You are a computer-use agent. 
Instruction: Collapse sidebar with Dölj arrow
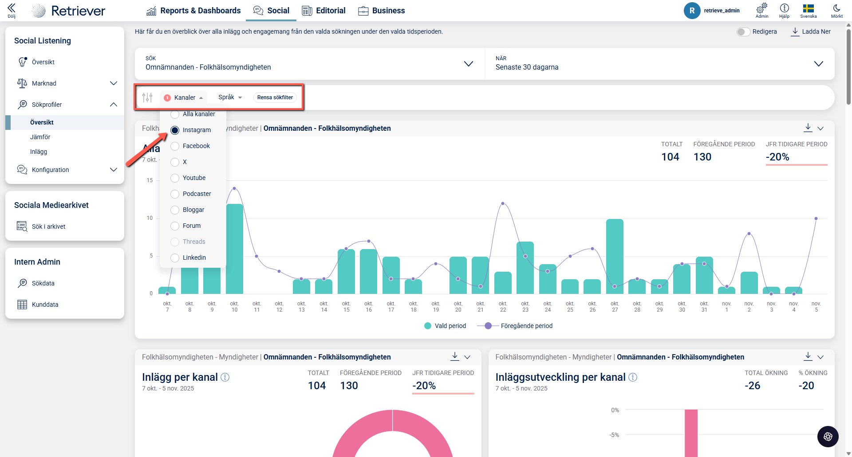point(12,8)
